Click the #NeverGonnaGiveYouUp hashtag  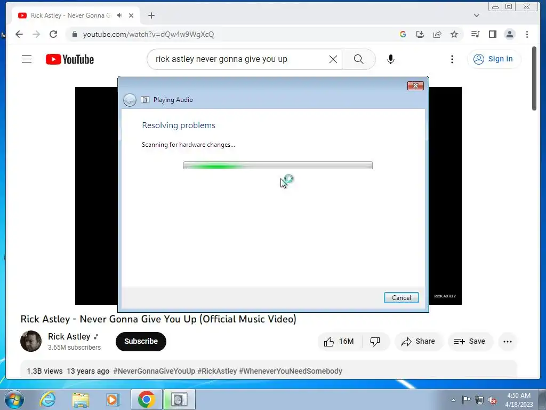pyautogui.click(x=154, y=371)
